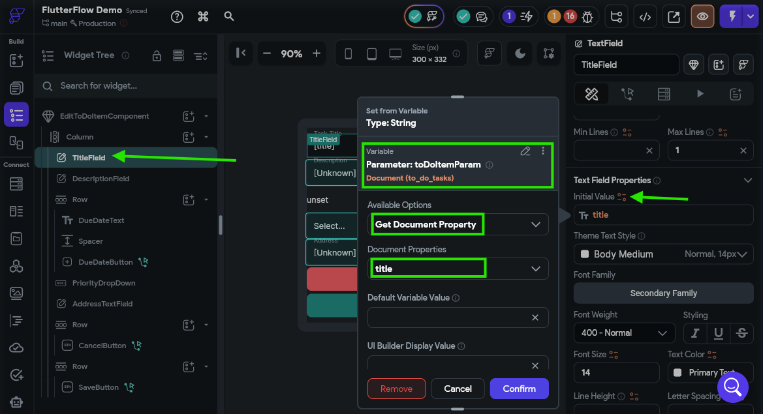Select the Widget Tree sidebar icon
Viewport: 763px width, 414px height.
pos(16,115)
